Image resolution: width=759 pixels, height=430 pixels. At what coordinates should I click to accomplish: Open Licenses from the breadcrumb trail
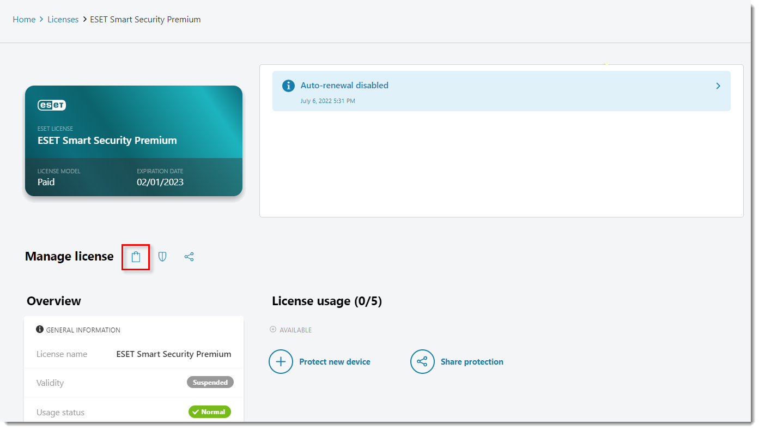(63, 20)
